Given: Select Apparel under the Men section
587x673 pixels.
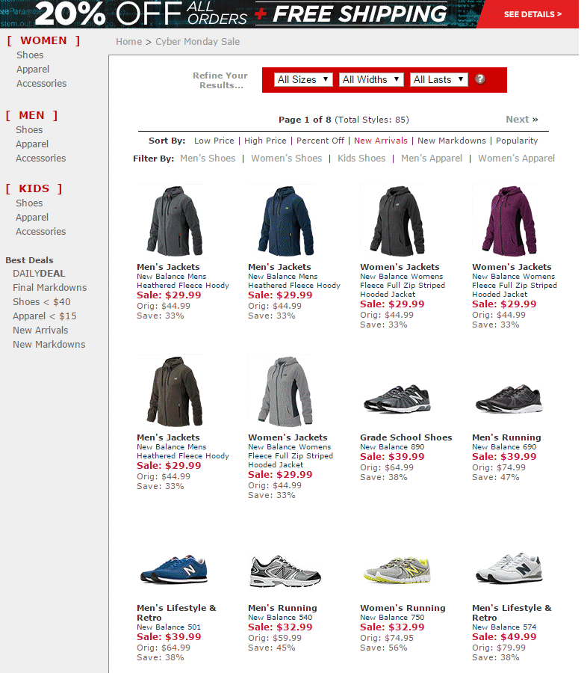Looking at the screenshot, I should (x=32, y=144).
